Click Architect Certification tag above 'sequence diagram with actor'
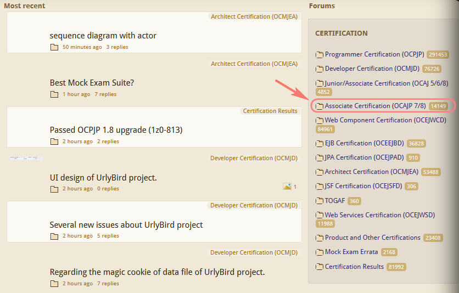The image size is (459, 293). tap(254, 16)
